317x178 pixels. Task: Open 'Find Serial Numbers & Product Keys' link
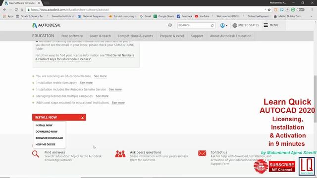[x=85, y=57]
